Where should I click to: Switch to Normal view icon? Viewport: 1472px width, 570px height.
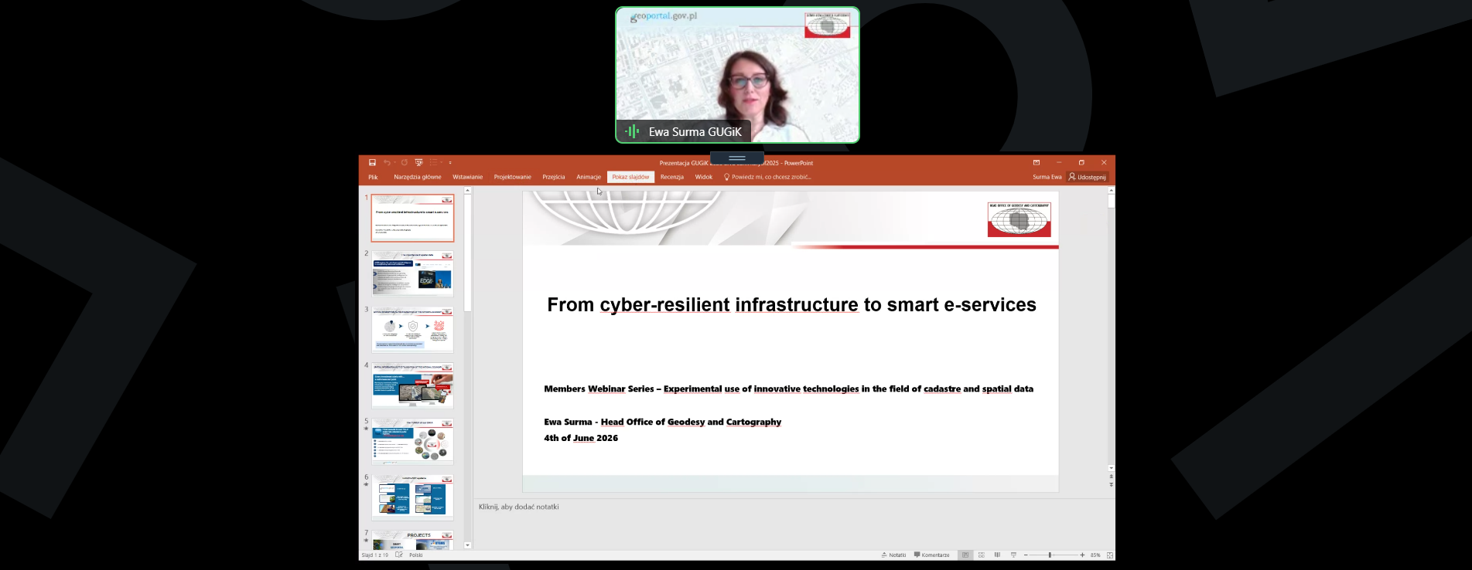pos(965,555)
